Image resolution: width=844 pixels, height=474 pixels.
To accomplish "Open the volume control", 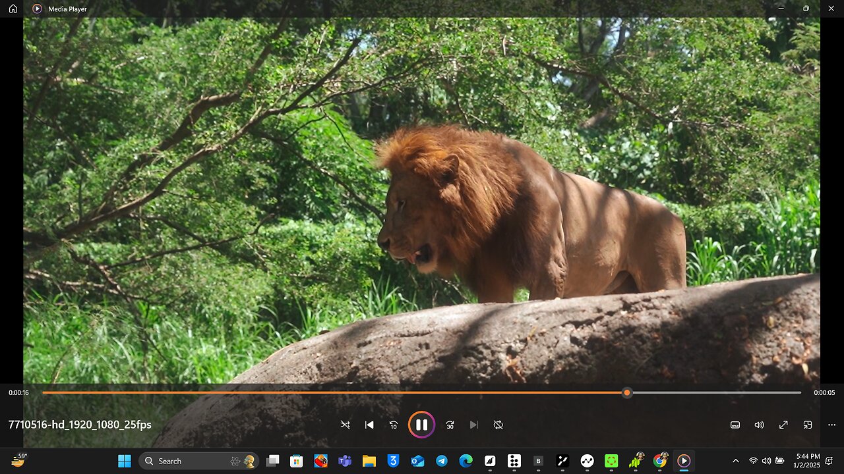I will coord(759,425).
